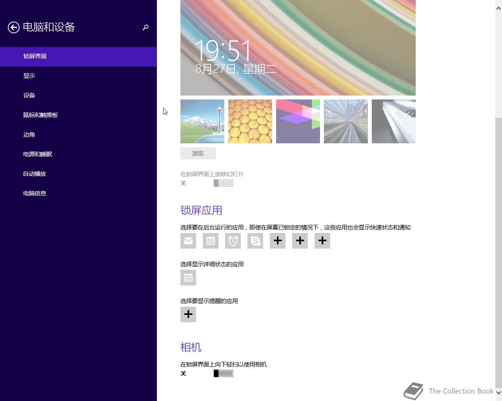Add an alarm reminder app with the plus icon
The height and width of the screenshot is (401, 502).
click(x=188, y=314)
